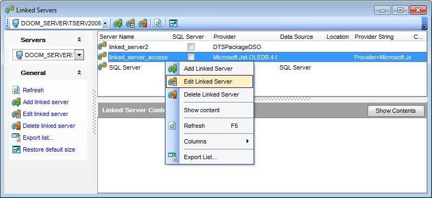432x198 pixels.
Task: Click the toolbar Edit linked server icon
Action: click(130, 23)
